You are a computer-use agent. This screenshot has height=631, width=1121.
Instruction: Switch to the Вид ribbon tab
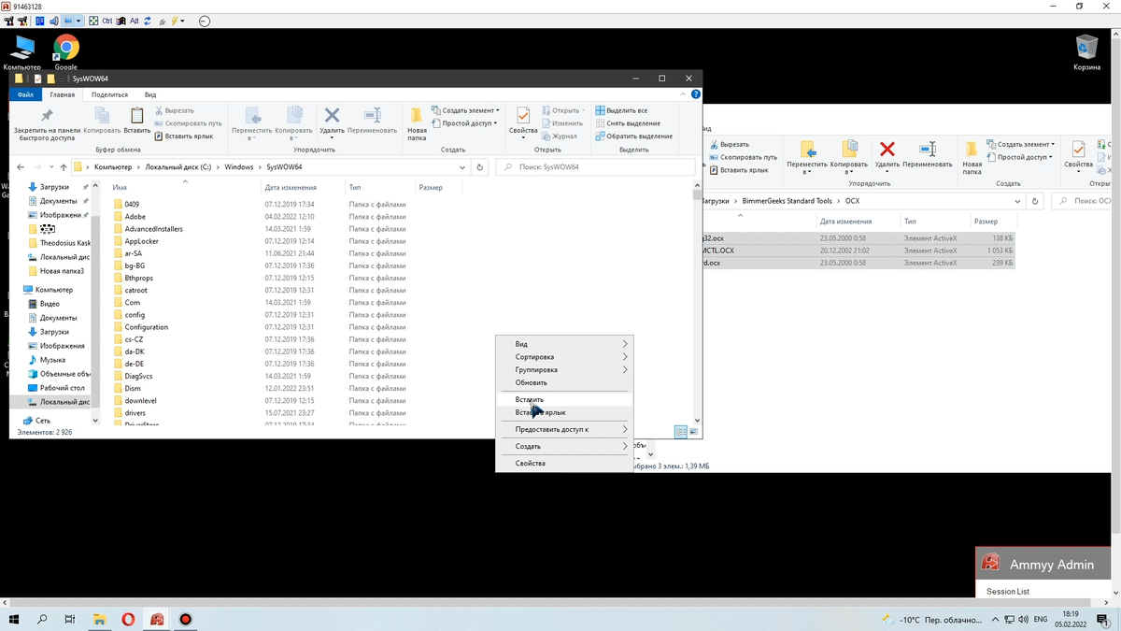point(149,94)
